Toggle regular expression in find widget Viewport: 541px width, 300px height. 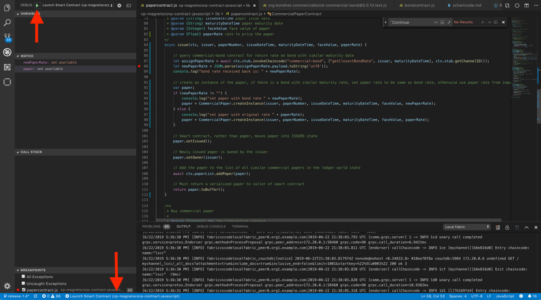pos(449,22)
